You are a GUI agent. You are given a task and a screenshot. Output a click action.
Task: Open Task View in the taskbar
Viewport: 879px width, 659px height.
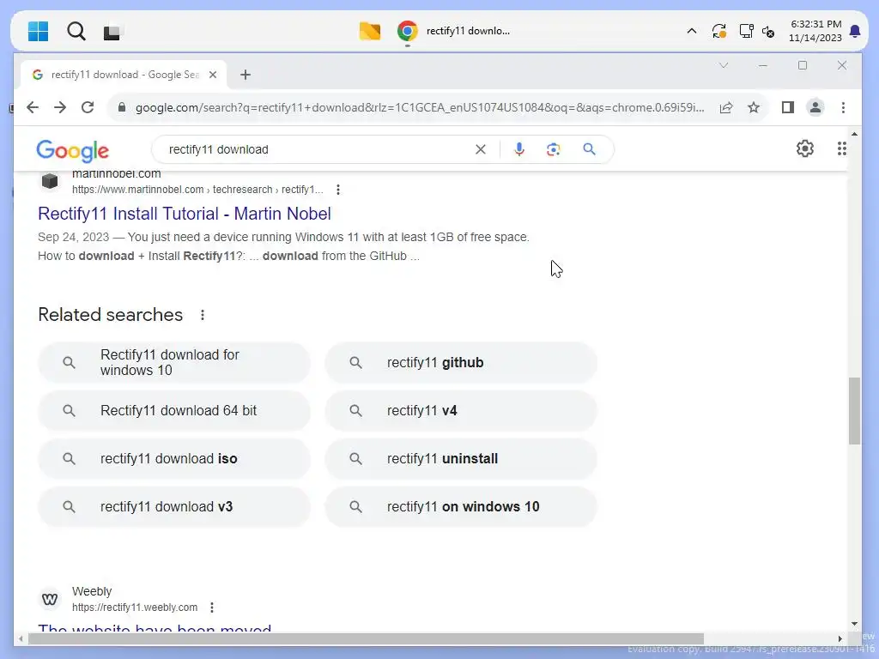tap(112, 32)
